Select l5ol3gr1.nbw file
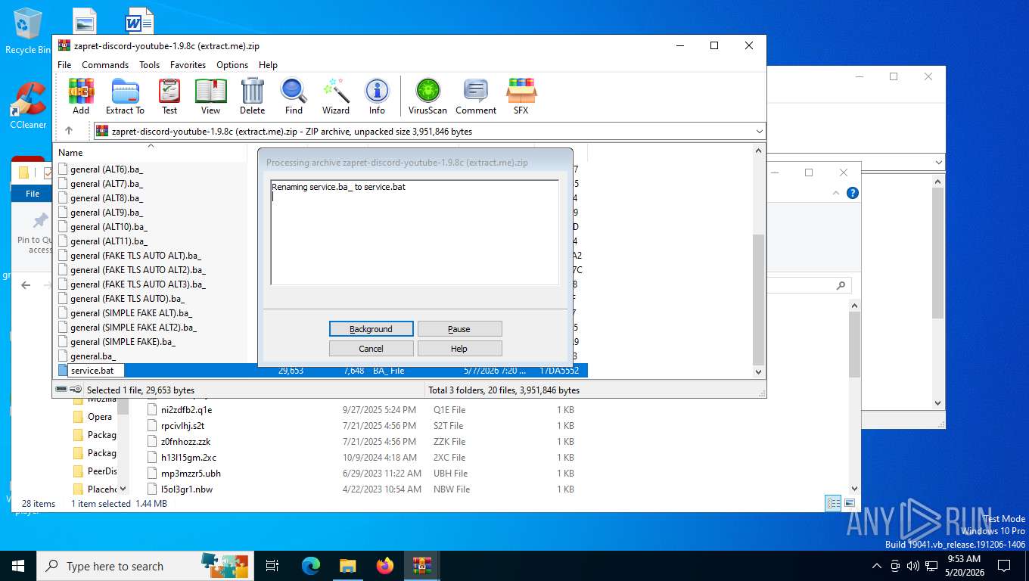 pos(186,489)
